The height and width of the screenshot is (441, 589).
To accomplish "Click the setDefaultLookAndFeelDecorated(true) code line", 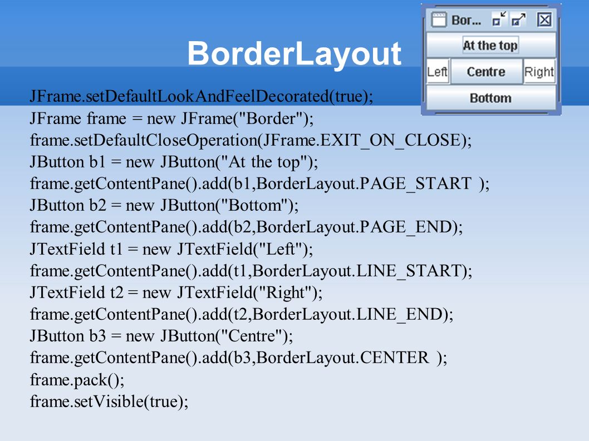I will point(202,96).
